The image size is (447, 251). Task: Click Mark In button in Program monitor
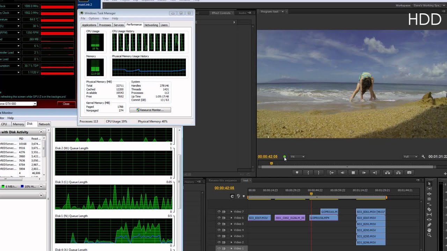(308, 173)
